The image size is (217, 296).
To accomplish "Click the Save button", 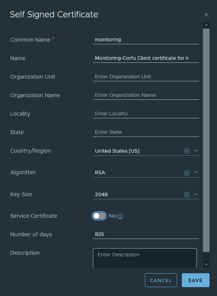I will tap(196, 280).
